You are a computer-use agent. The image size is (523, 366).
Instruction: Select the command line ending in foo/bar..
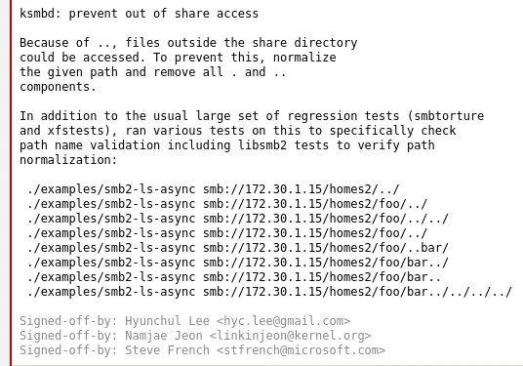[x=234, y=277]
